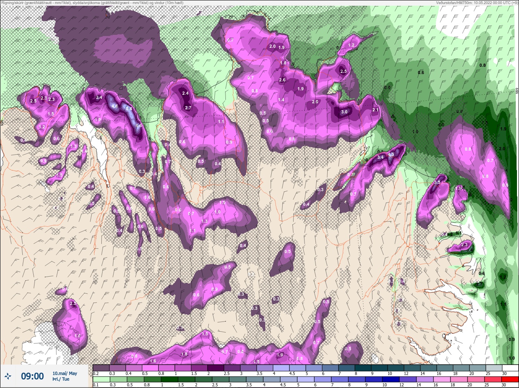Viewport: 519px width, 388px height.
Task: Click the 09:00 forecast time label
Action: tap(32, 376)
